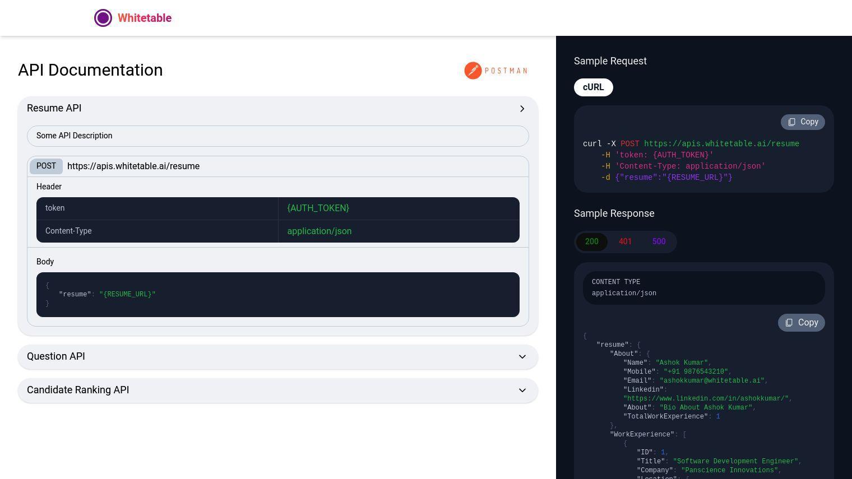
Task: Click the CONTENT TYPE label in response
Action: pos(616,282)
